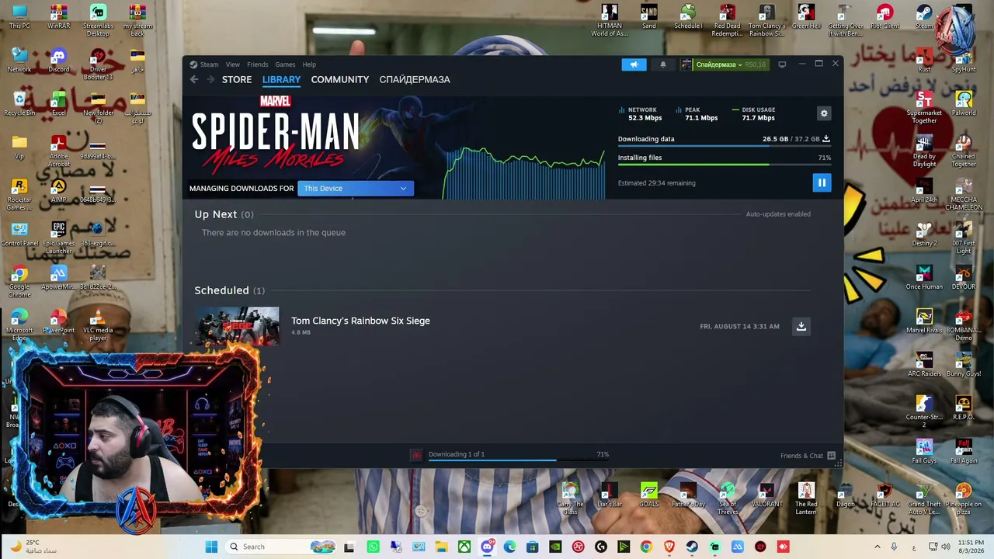Open the Help menu
This screenshot has width=994, height=559.
(309, 64)
